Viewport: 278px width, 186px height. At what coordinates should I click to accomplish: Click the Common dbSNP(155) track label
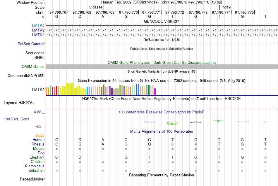tap(26, 76)
